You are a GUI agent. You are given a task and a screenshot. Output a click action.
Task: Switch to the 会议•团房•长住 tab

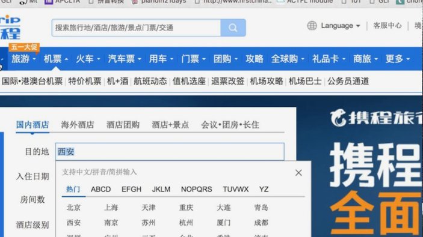tap(230, 125)
